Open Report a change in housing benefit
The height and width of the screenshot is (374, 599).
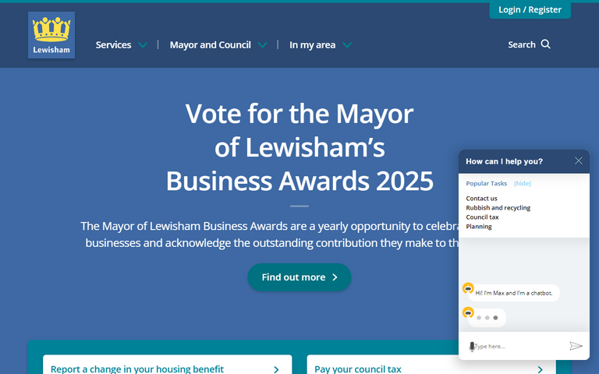137,369
